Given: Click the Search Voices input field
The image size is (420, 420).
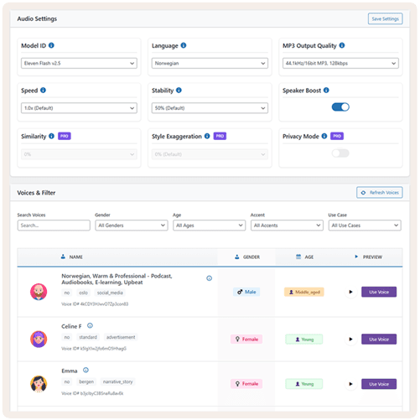Looking at the screenshot, I should tap(54, 226).
